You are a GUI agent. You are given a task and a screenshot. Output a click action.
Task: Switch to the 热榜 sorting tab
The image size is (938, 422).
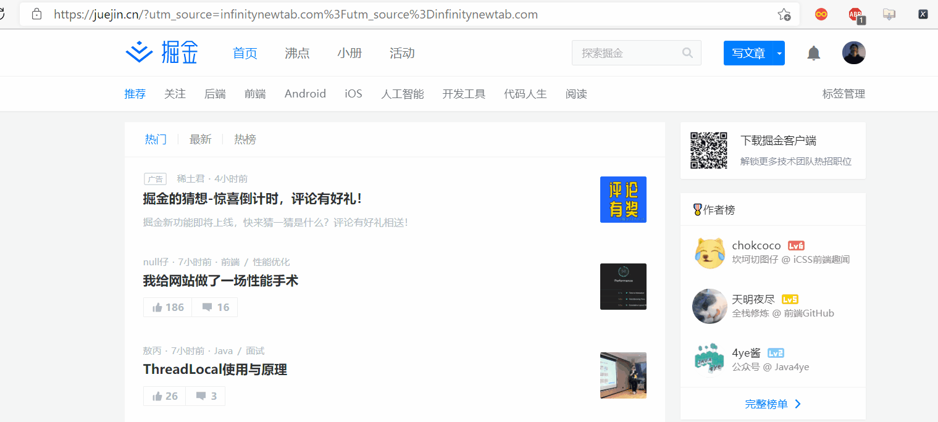coord(245,139)
